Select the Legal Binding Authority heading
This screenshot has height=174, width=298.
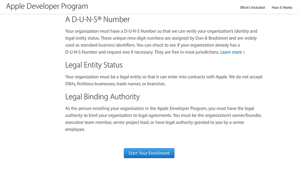click(103, 97)
